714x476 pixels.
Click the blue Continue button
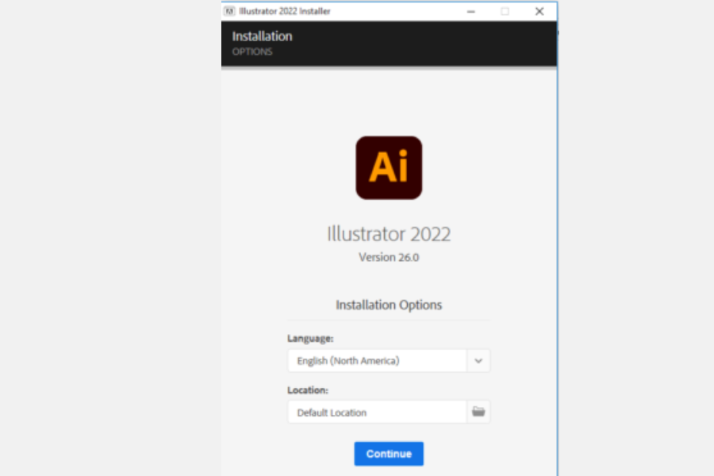click(389, 454)
